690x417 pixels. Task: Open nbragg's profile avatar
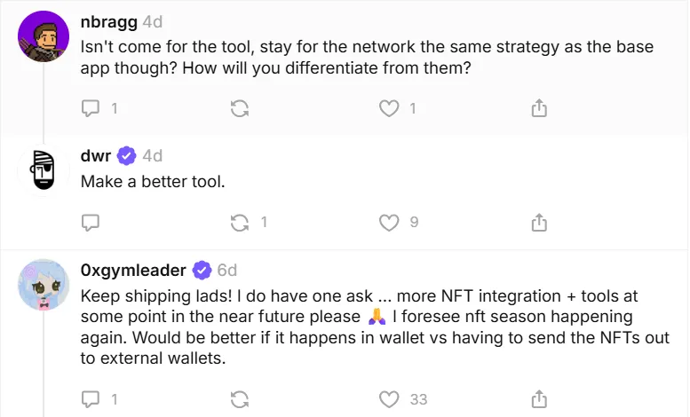(44, 37)
